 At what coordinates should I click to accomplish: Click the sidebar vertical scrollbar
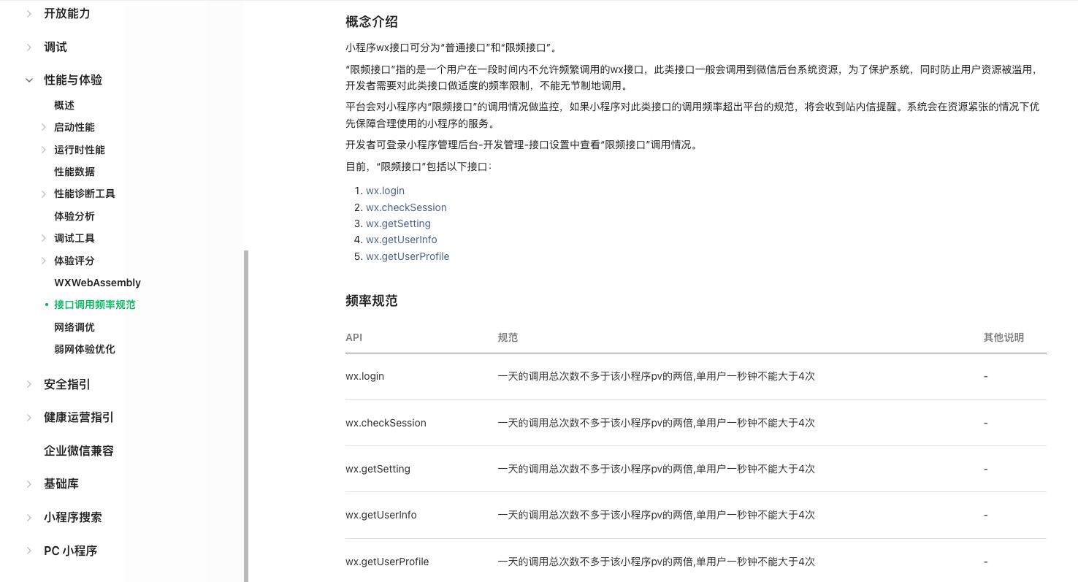246,416
